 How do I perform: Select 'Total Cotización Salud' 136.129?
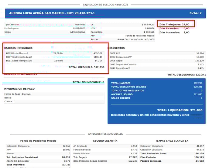(172, 153)
